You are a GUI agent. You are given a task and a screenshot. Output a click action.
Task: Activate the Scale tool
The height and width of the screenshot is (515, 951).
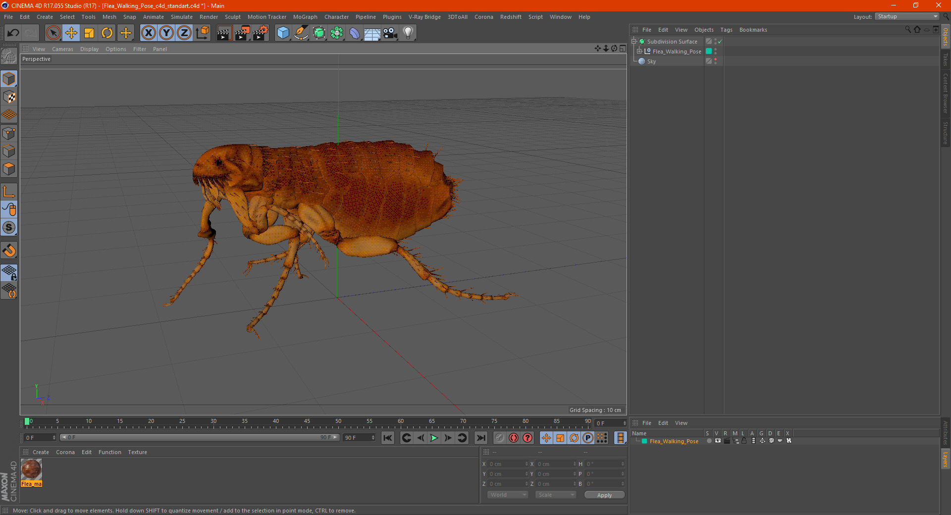pos(89,33)
